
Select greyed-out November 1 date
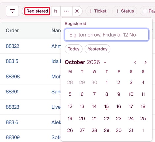[x=143, y=130]
